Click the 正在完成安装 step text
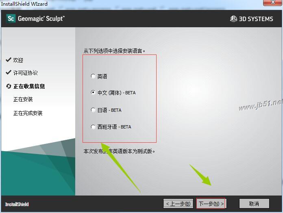The width and height of the screenshot is (283, 213). click(28, 113)
